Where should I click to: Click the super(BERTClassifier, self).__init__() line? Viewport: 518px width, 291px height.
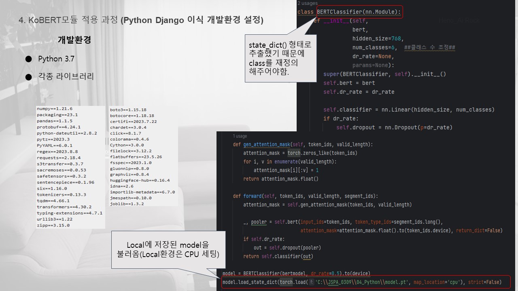384,74
